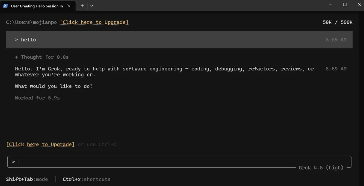Click the 8:59 AM time beside Grok's reply
The height and width of the screenshot is (186, 364).
(336, 69)
